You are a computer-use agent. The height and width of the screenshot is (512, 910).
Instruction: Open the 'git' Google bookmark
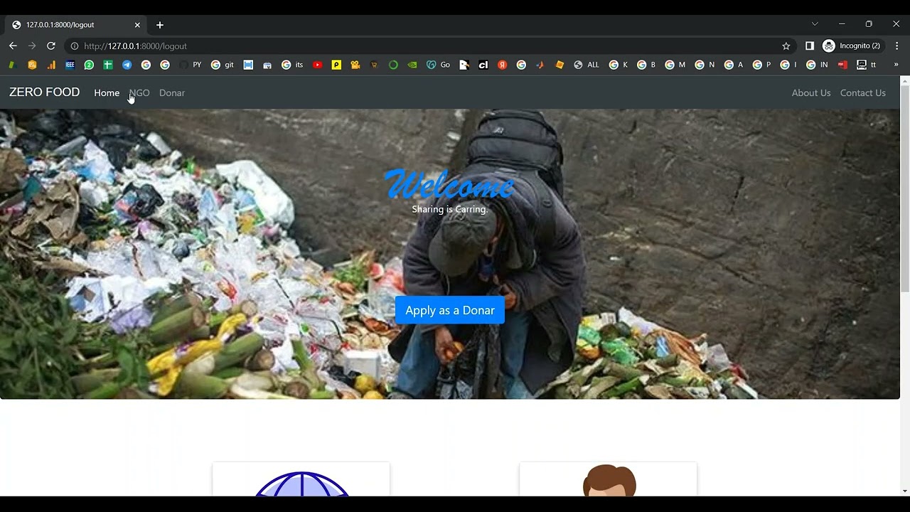pos(222,65)
